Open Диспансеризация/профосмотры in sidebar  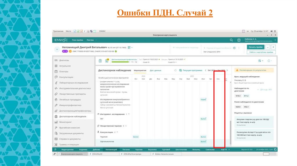coord(75,111)
